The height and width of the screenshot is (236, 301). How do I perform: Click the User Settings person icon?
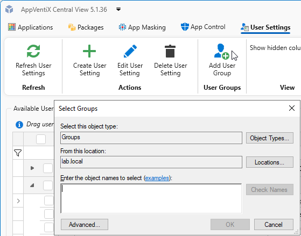tap(245, 27)
